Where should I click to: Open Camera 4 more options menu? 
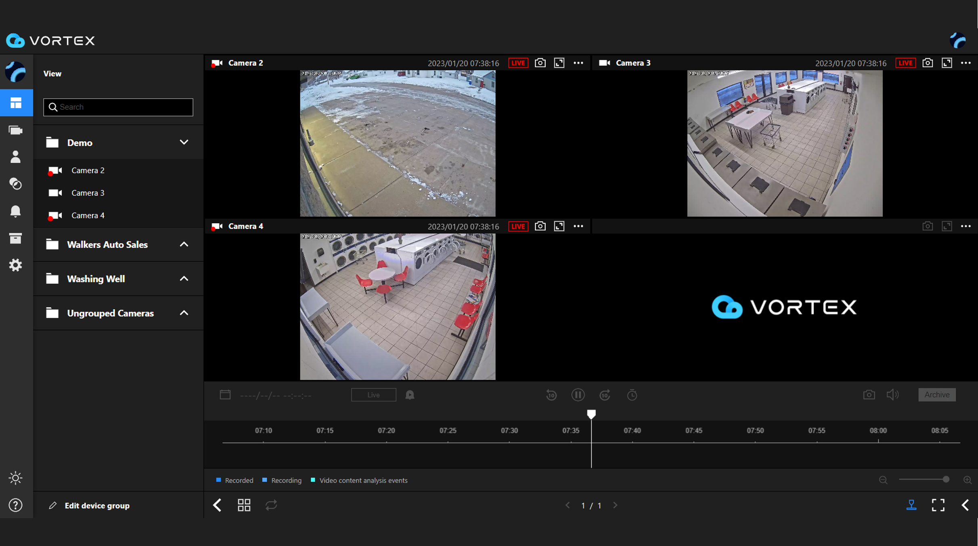point(578,226)
